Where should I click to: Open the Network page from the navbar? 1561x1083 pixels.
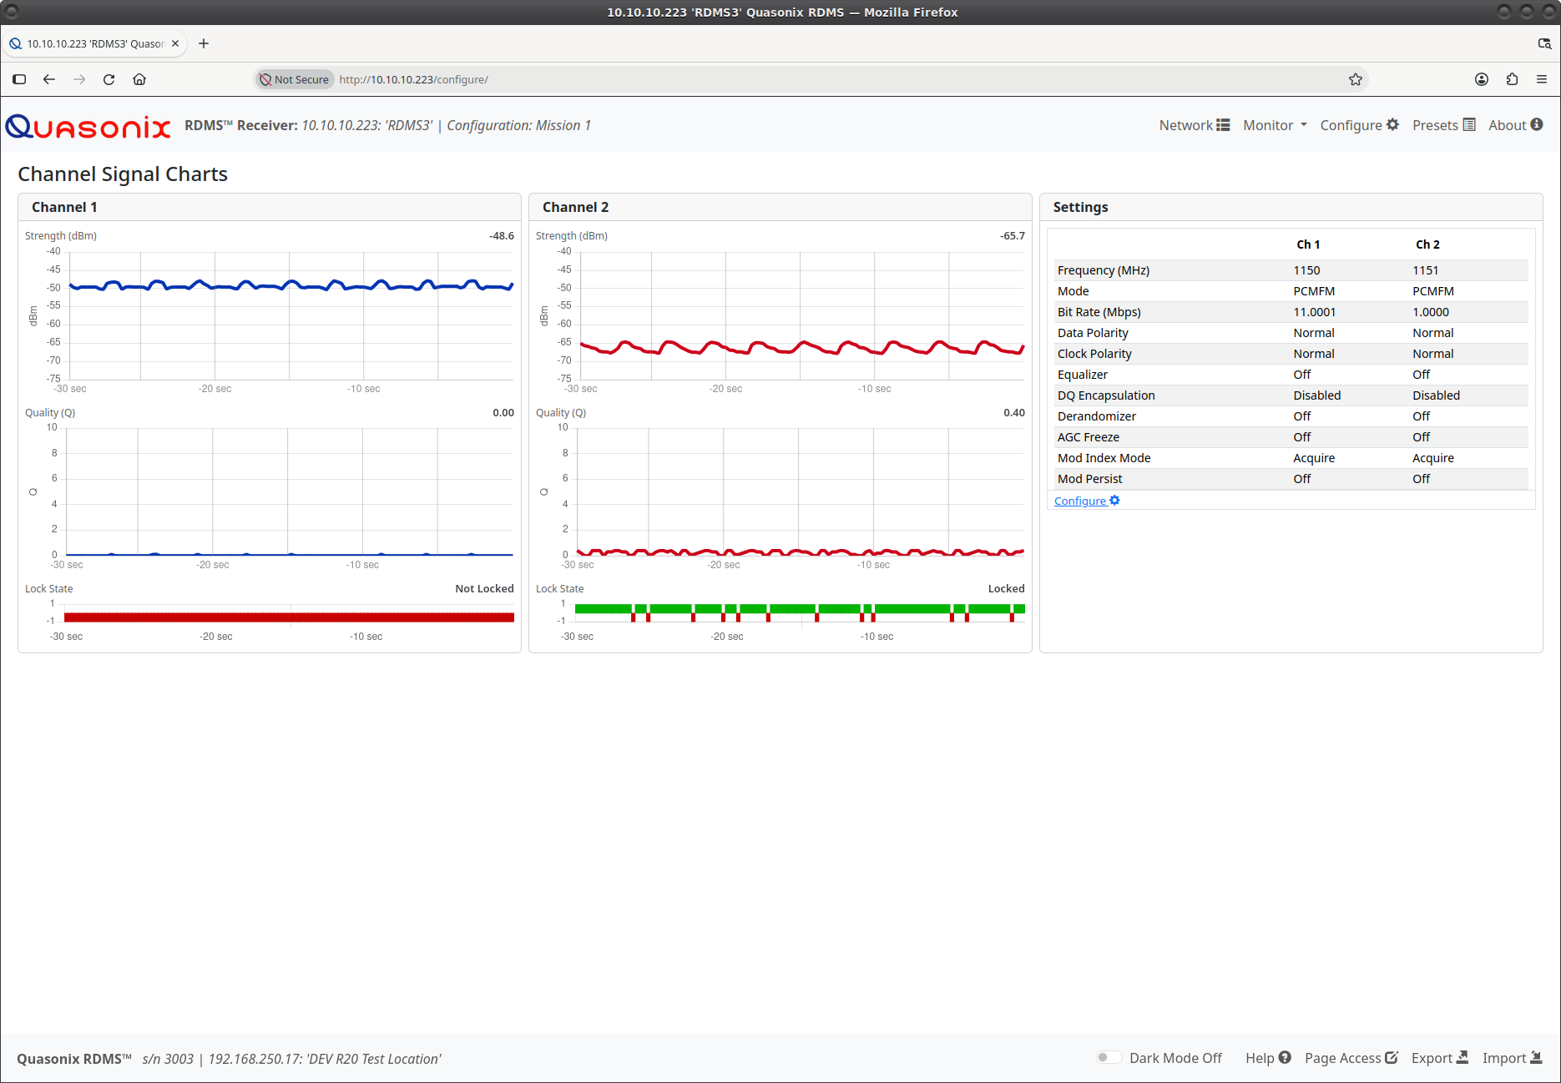(1194, 125)
